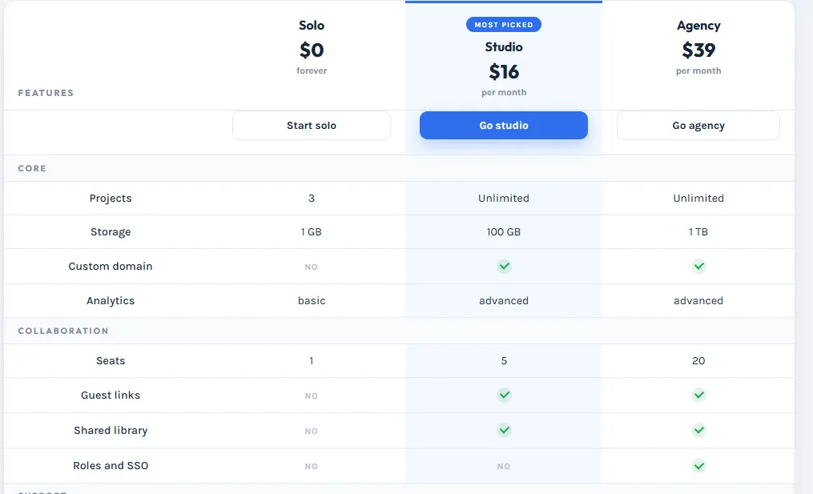Click the Go agency button
Viewport: 813px width, 494px height.
coord(698,126)
